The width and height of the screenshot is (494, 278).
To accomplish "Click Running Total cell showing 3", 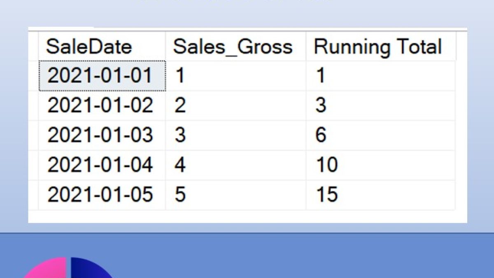I will [381, 106].
